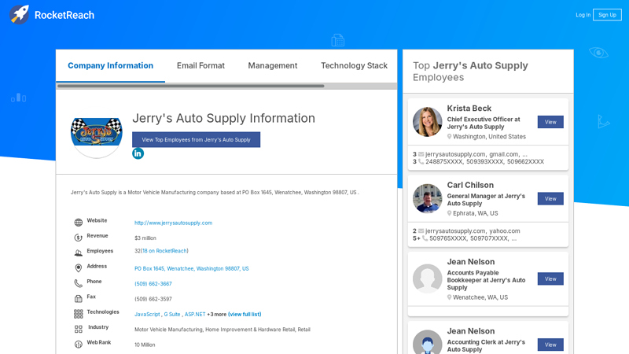Viewport: 629px width, 354px height.
Task: Open the jerrysautosupply.com website link
Action: tap(173, 223)
